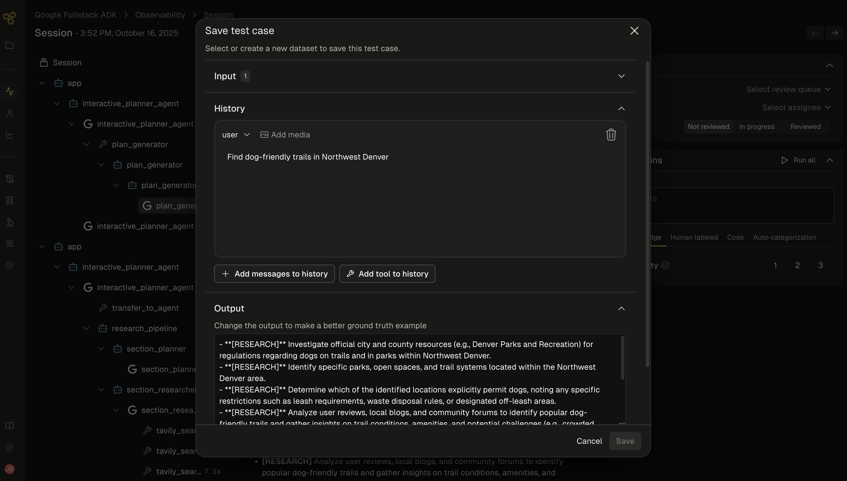Click the delete trash icon next to user message
Viewport: 847px width, 481px height.
611,135
